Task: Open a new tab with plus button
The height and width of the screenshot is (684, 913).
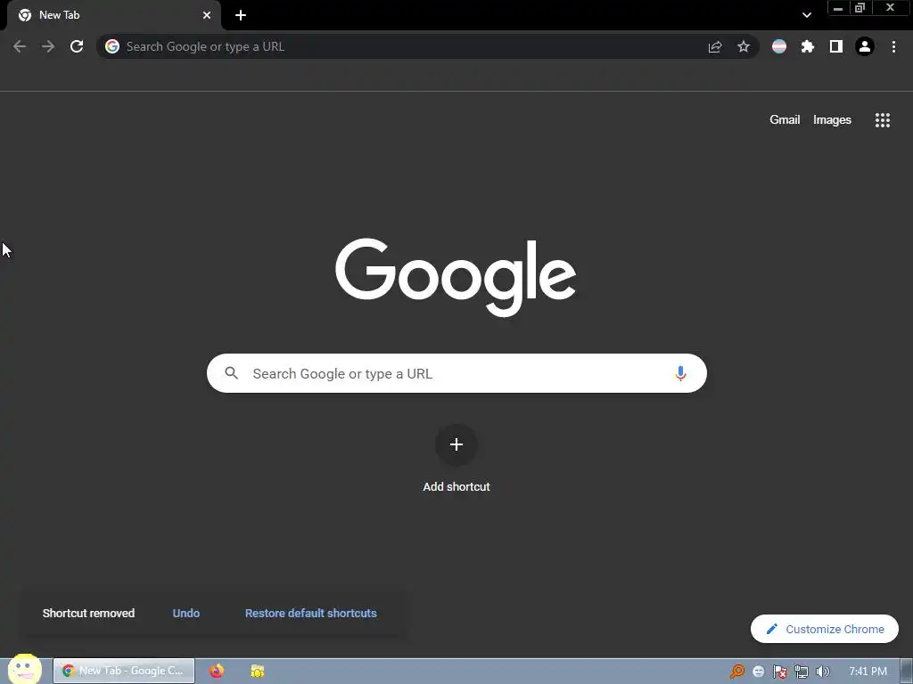Action: (241, 15)
